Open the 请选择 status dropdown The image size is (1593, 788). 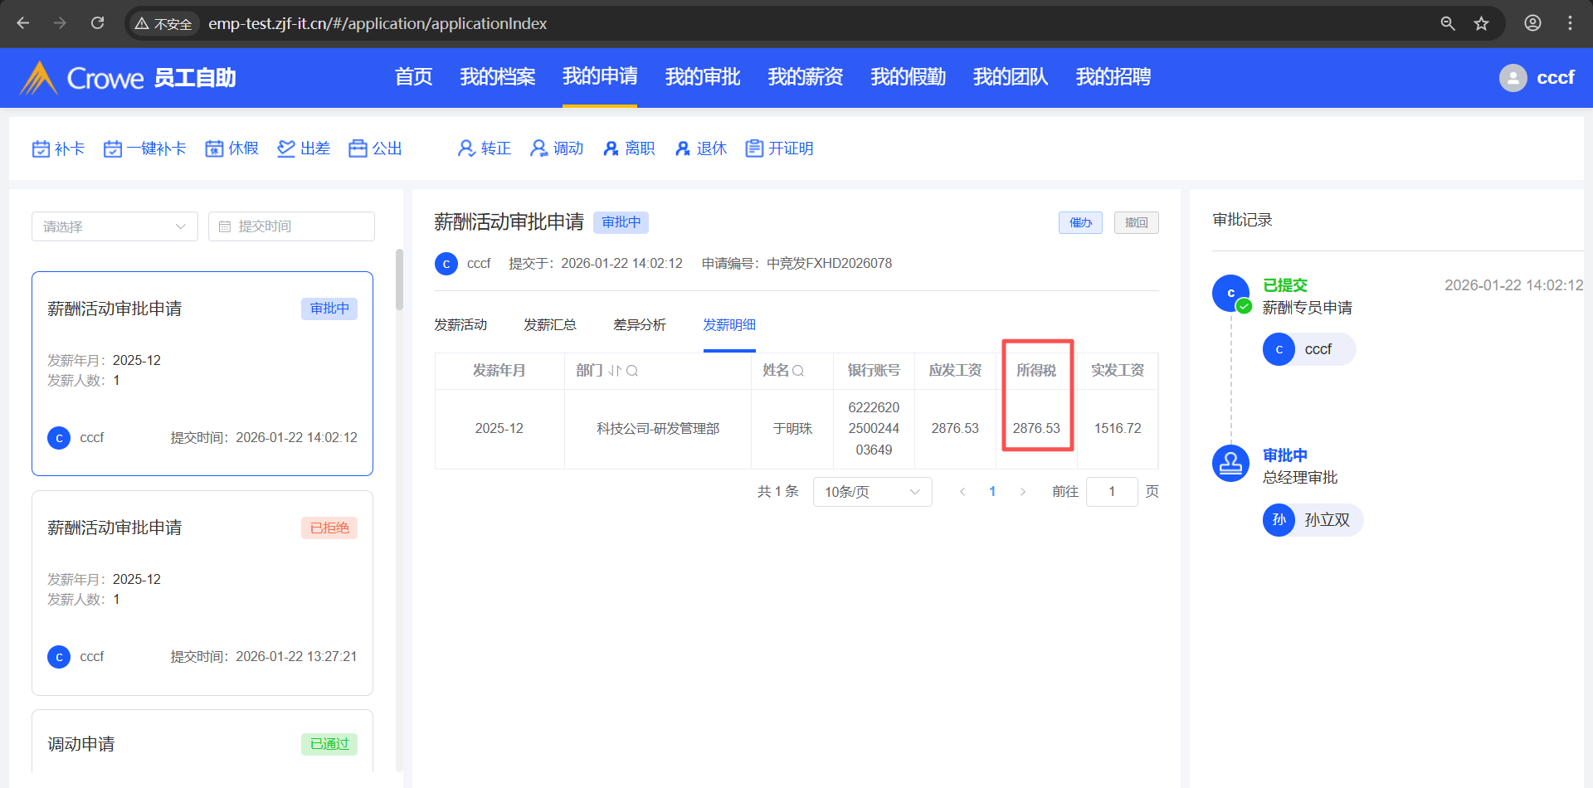click(114, 226)
